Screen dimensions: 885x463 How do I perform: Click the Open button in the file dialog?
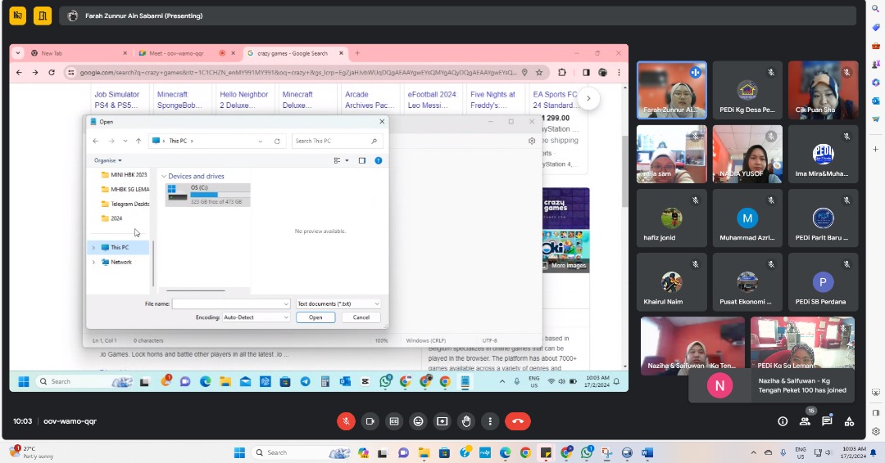(x=315, y=317)
